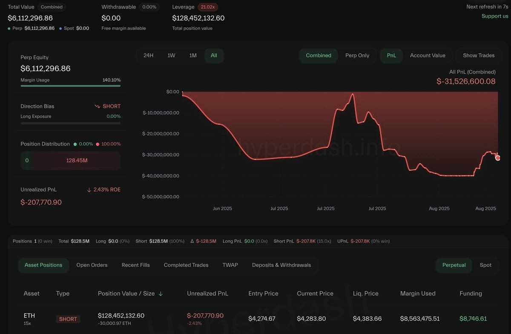Click the -30,000.97 ETH position size
The image size is (511, 334).
[114, 324]
